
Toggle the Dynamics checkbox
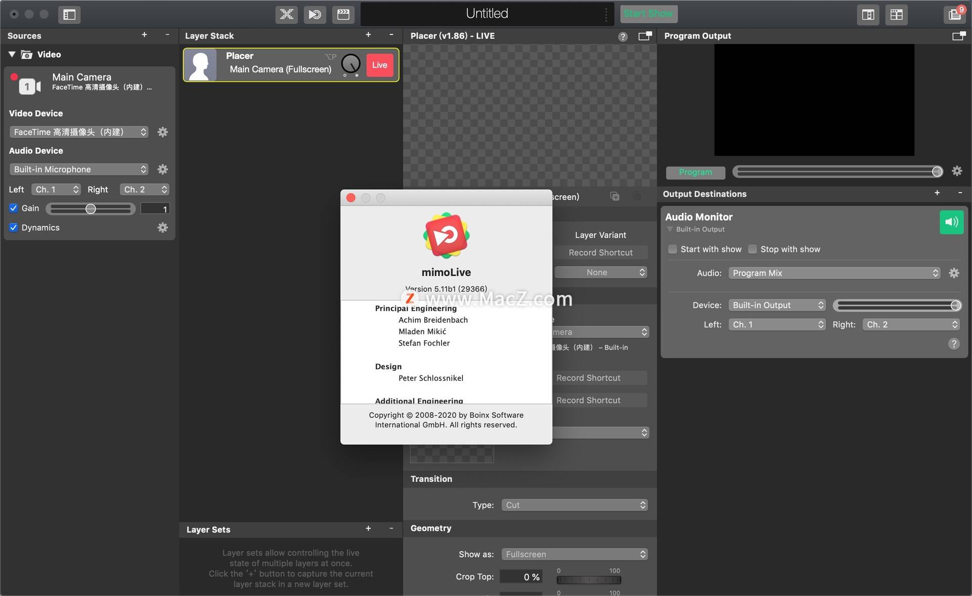pyautogui.click(x=14, y=228)
